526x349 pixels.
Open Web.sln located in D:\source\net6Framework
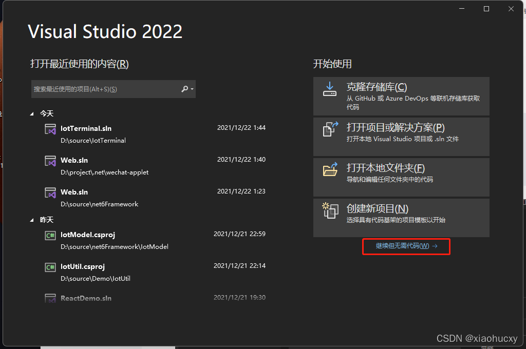(155, 198)
